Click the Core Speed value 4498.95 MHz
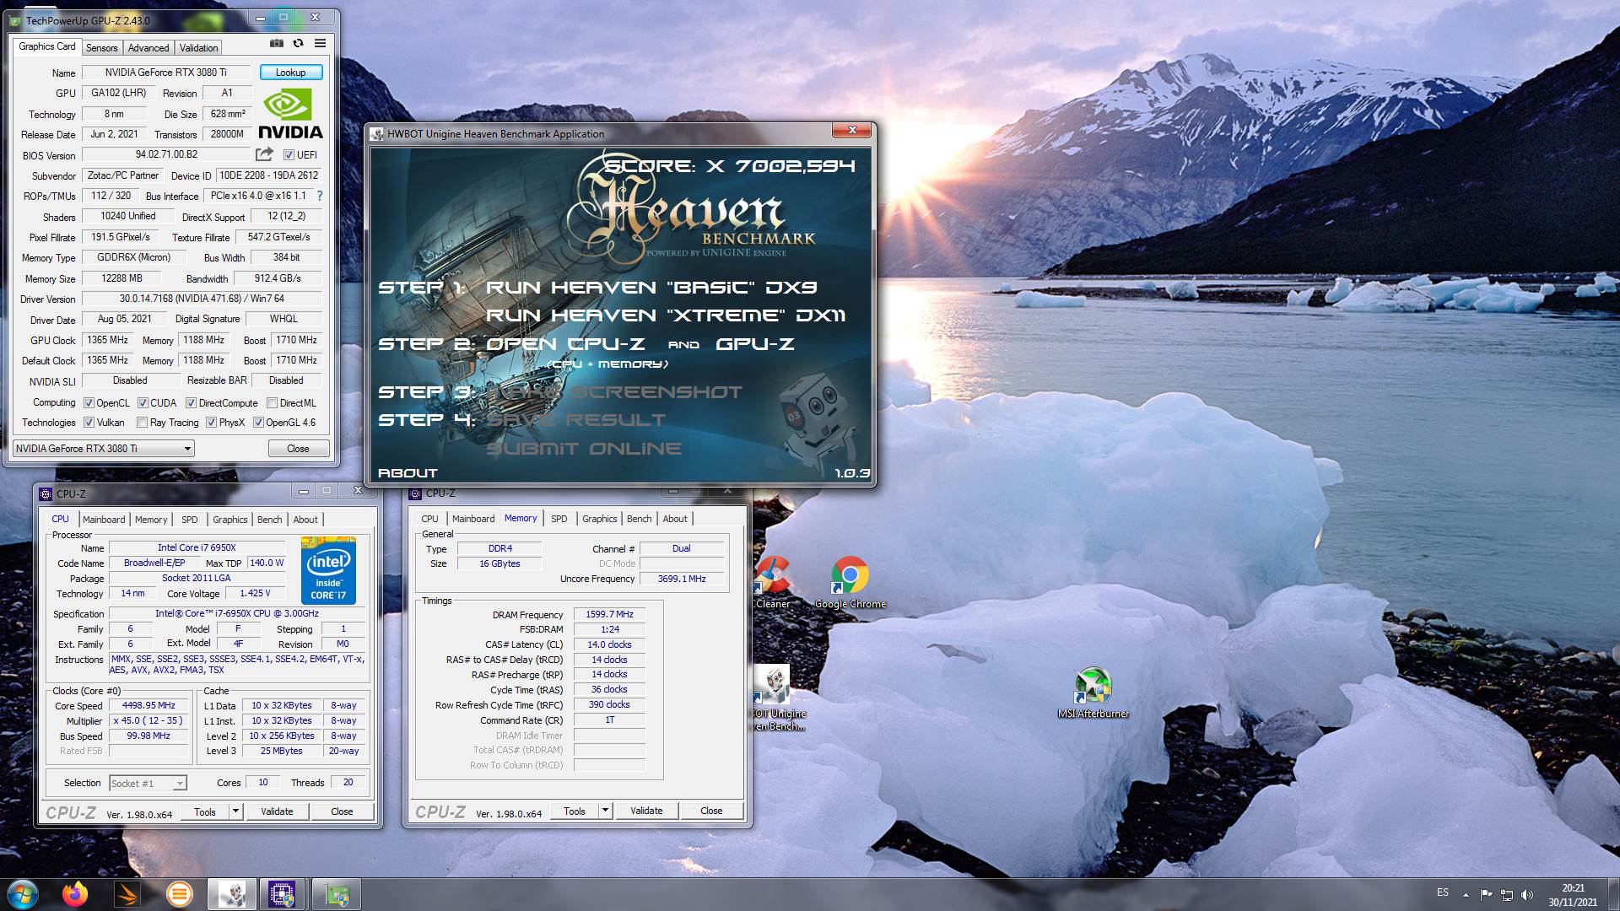The width and height of the screenshot is (1620, 911). (x=148, y=706)
